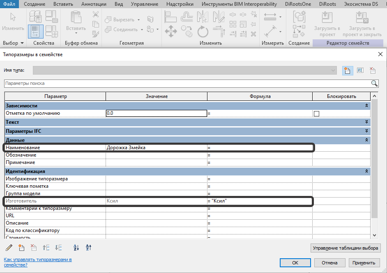Viewport: 387px width, 273px height.
Task: Click the 0.0 value field for Отметка по умолчанию
Action: click(x=157, y=113)
